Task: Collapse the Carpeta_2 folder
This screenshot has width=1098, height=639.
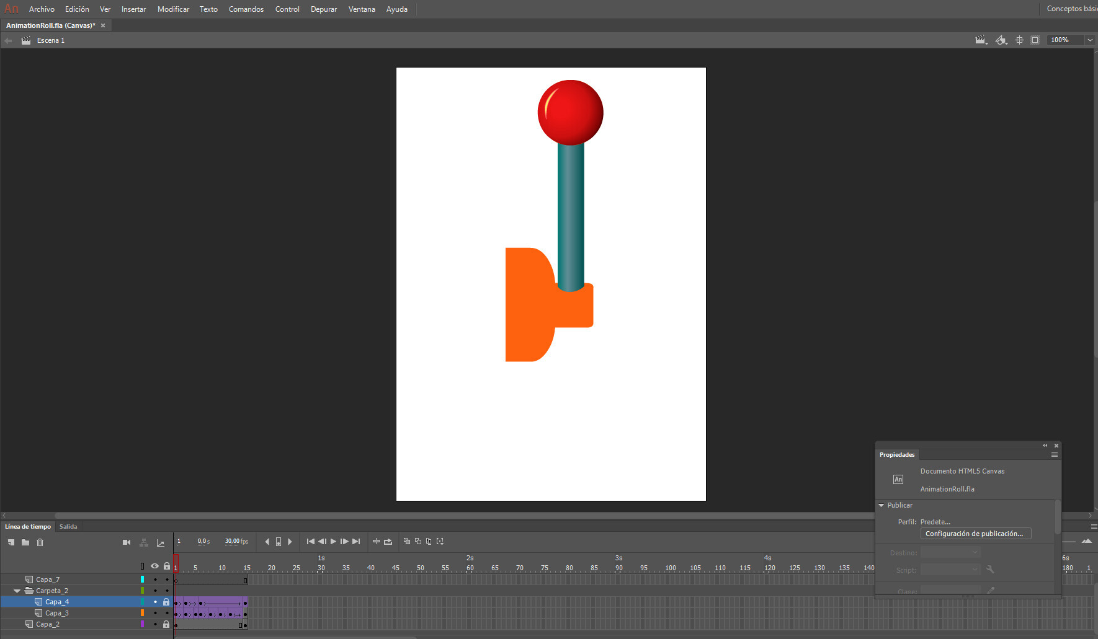Action: click(x=17, y=591)
